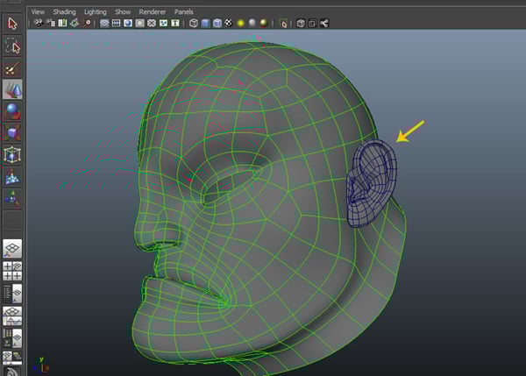Choose the Paint Selection tool
The image size is (526, 376).
[12, 67]
